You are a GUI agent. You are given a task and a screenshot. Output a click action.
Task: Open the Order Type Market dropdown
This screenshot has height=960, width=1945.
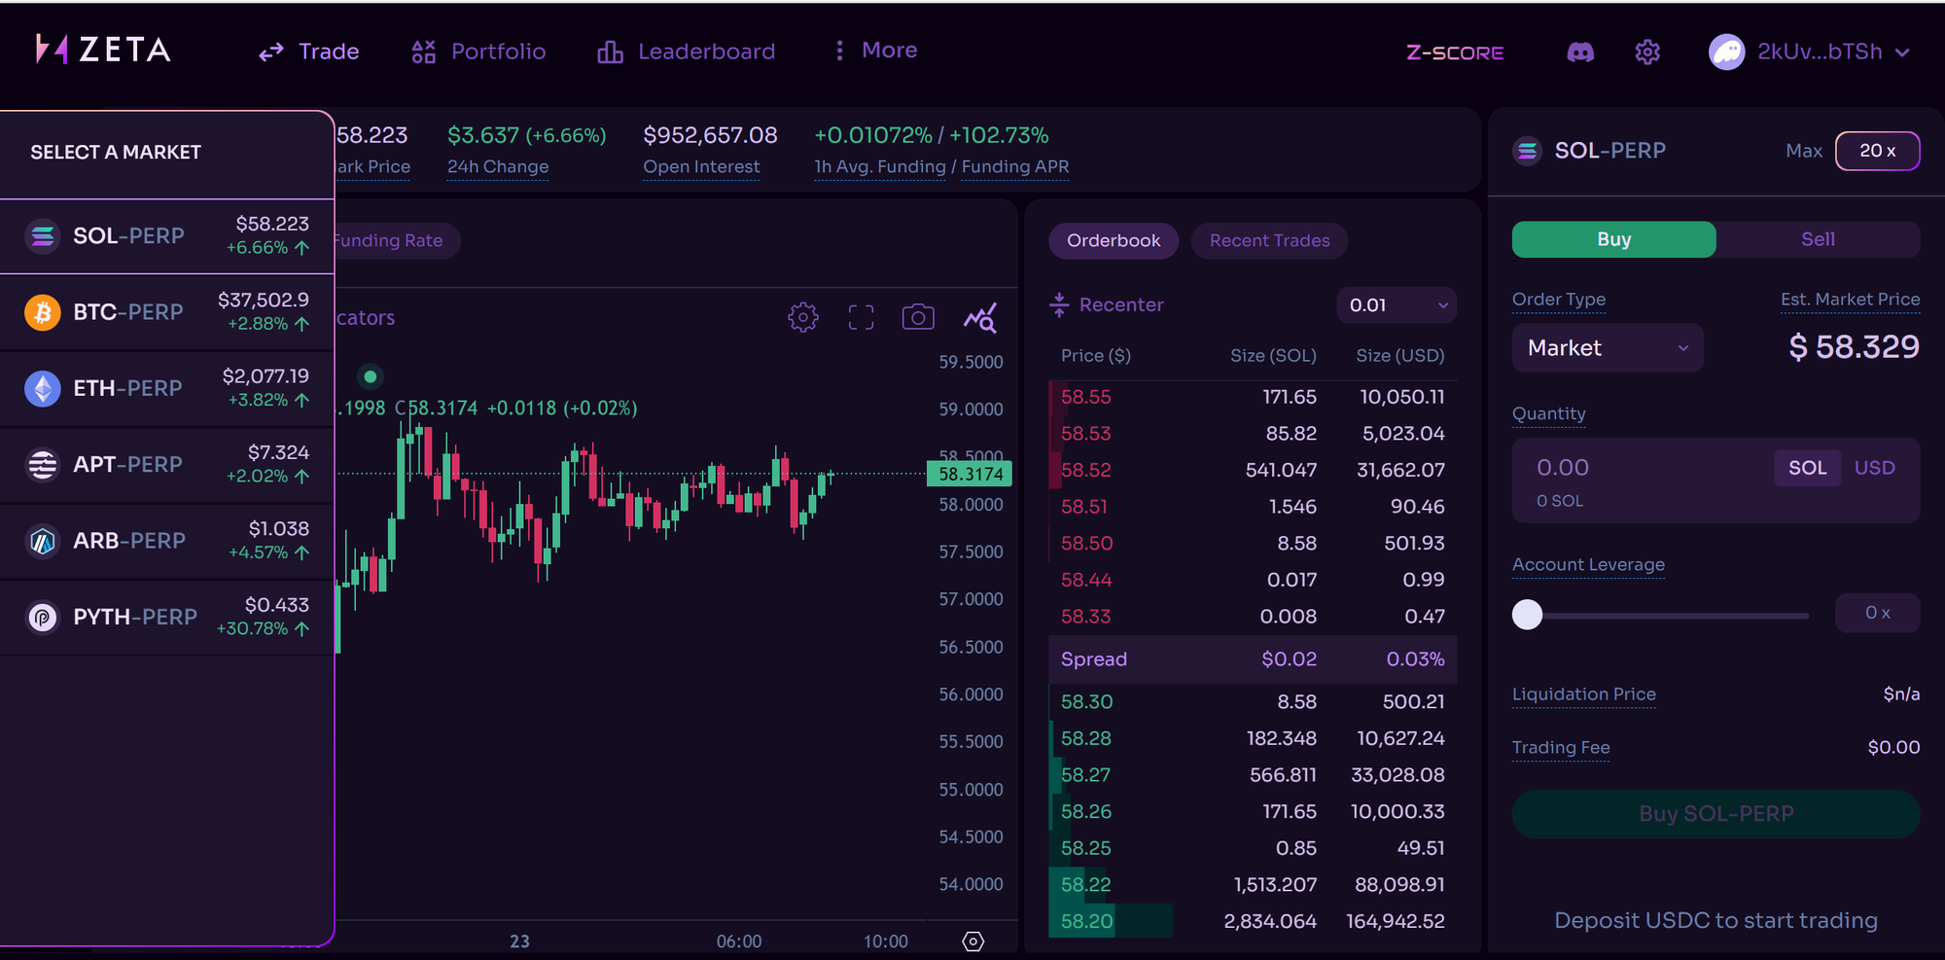pos(1608,348)
